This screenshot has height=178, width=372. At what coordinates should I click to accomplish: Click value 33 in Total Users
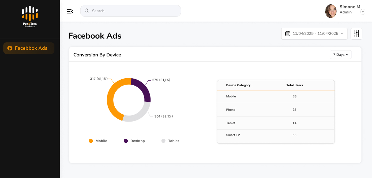point(295,96)
